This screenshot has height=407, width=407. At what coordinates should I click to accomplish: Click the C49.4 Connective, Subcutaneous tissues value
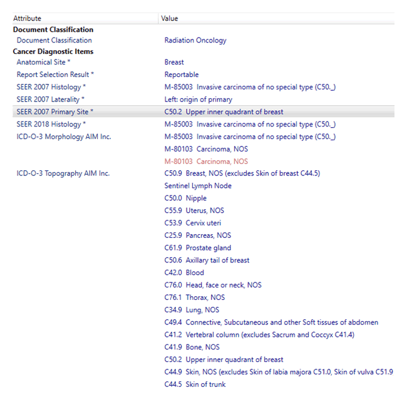pyautogui.click(x=271, y=322)
